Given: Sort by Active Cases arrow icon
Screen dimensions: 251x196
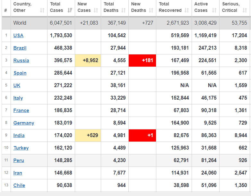Looking at the screenshot, I should click(x=214, y=11).
